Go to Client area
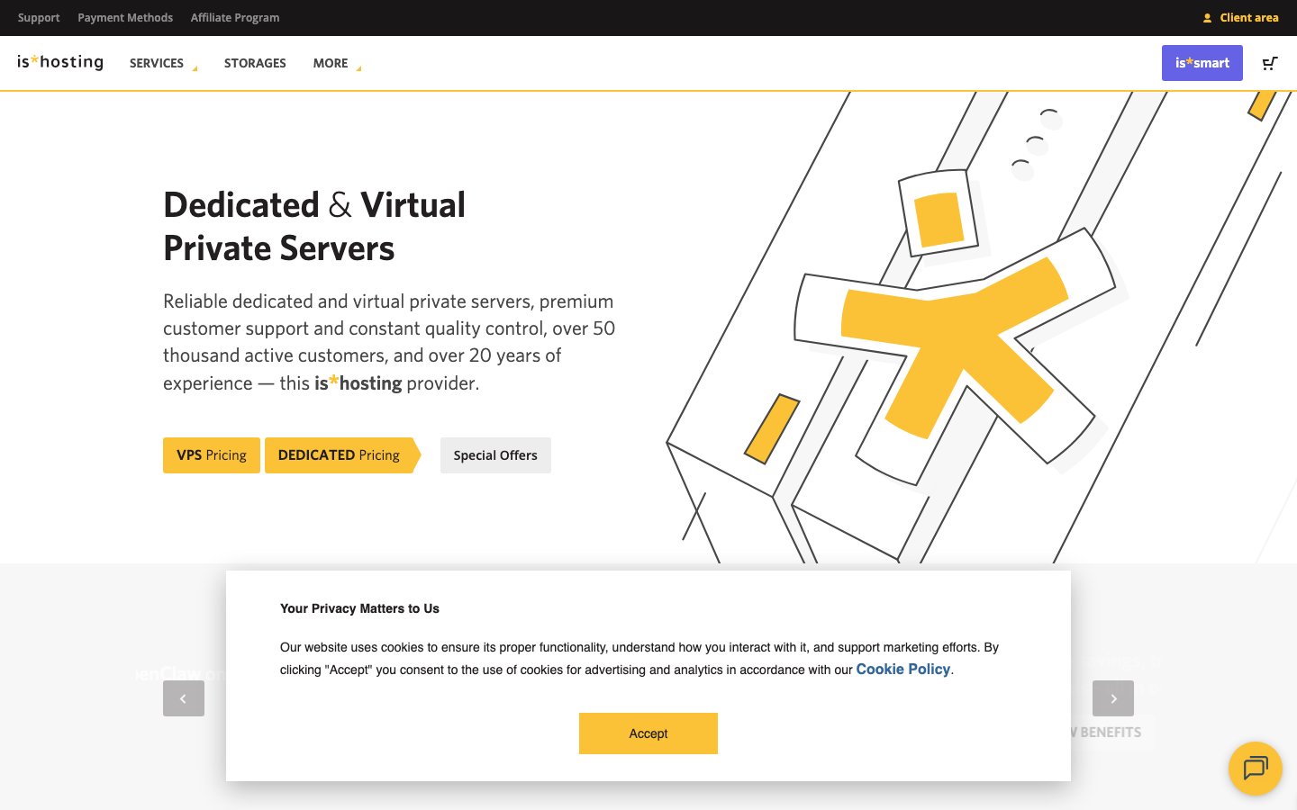 click(1248, 17)
